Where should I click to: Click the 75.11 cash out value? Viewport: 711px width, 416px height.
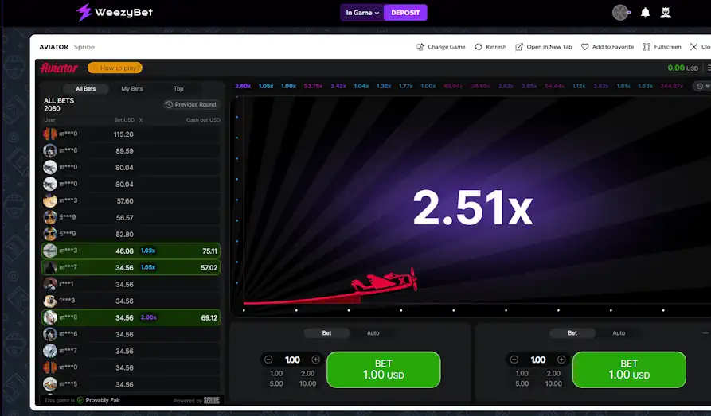click(209, 251)
